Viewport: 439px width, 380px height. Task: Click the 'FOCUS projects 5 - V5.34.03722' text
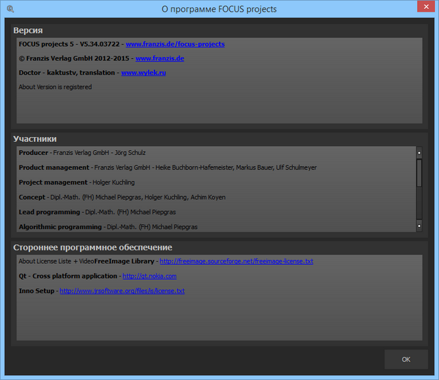(69, 44)
